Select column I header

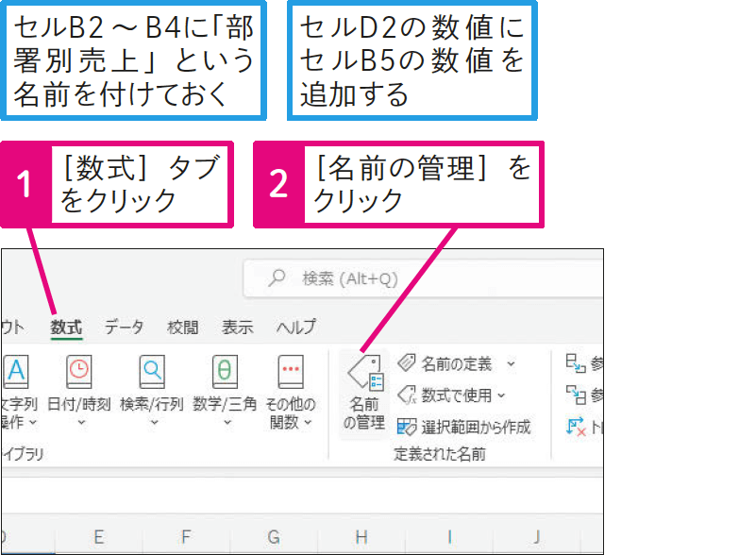coord(449,537)
